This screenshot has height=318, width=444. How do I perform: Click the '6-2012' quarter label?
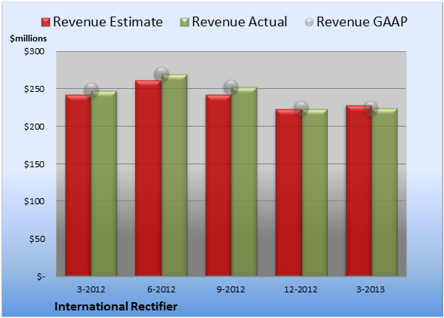click(161, 289)
